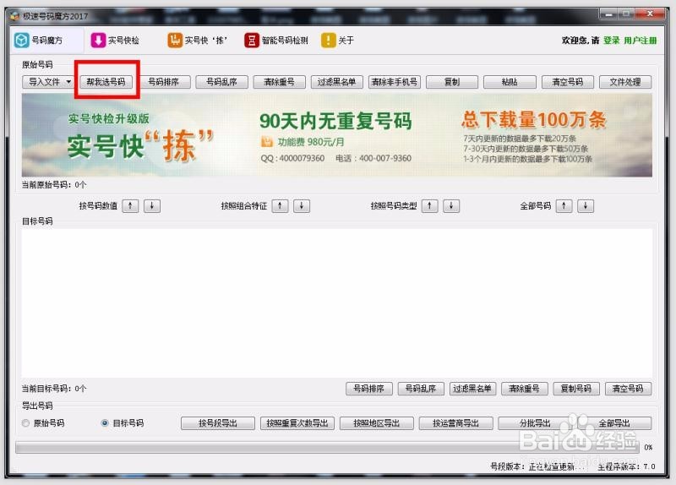The height and width of the screenshot is (485, 676).
Task: Click 过滤黑名单 in the 原始号码 toolbar
Action: coord(336,81)
